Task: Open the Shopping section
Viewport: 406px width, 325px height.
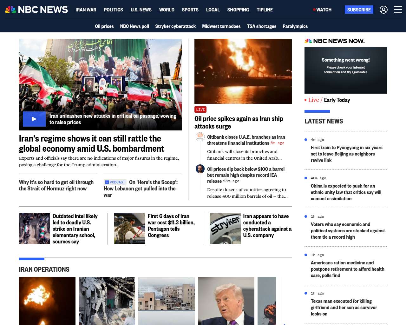Action: [238, 10]
